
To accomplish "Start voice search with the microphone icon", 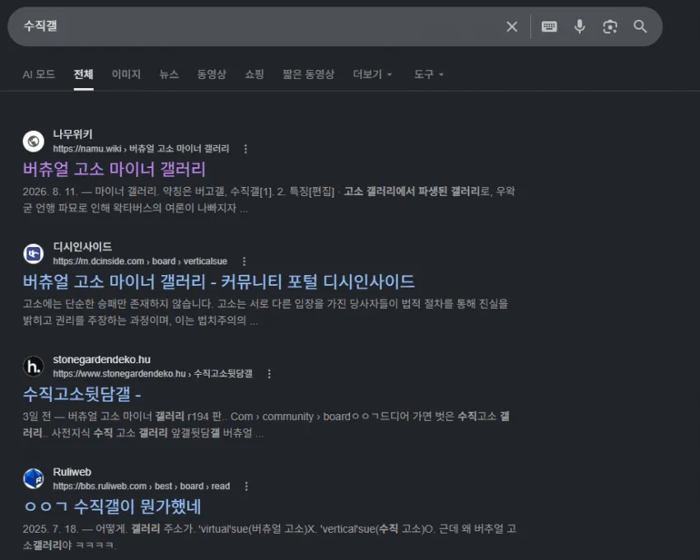I will coord(580,27).
